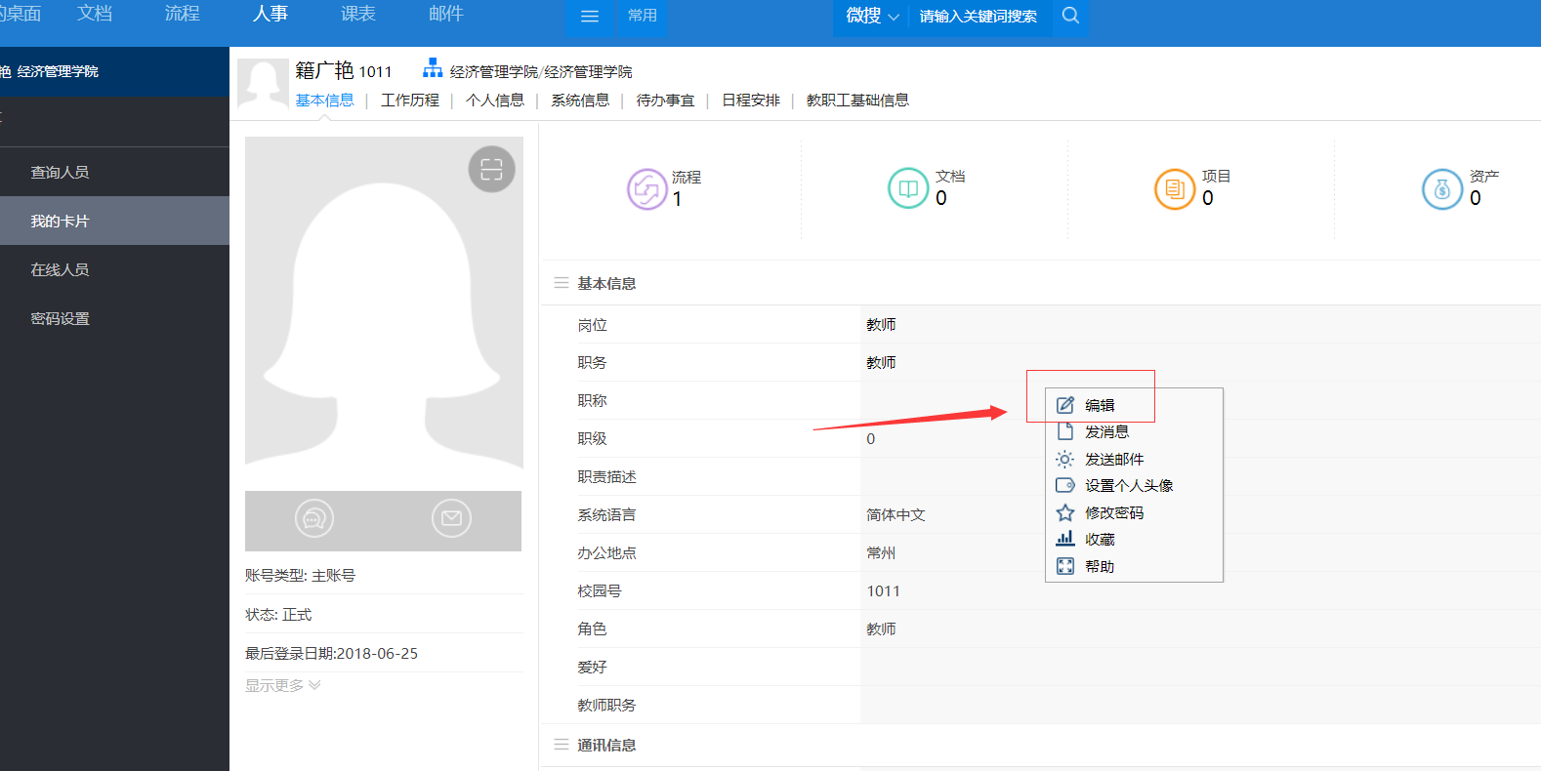Click the blue 资产 asset icon
1541x771 pixels.
(x=1441, y=188)
